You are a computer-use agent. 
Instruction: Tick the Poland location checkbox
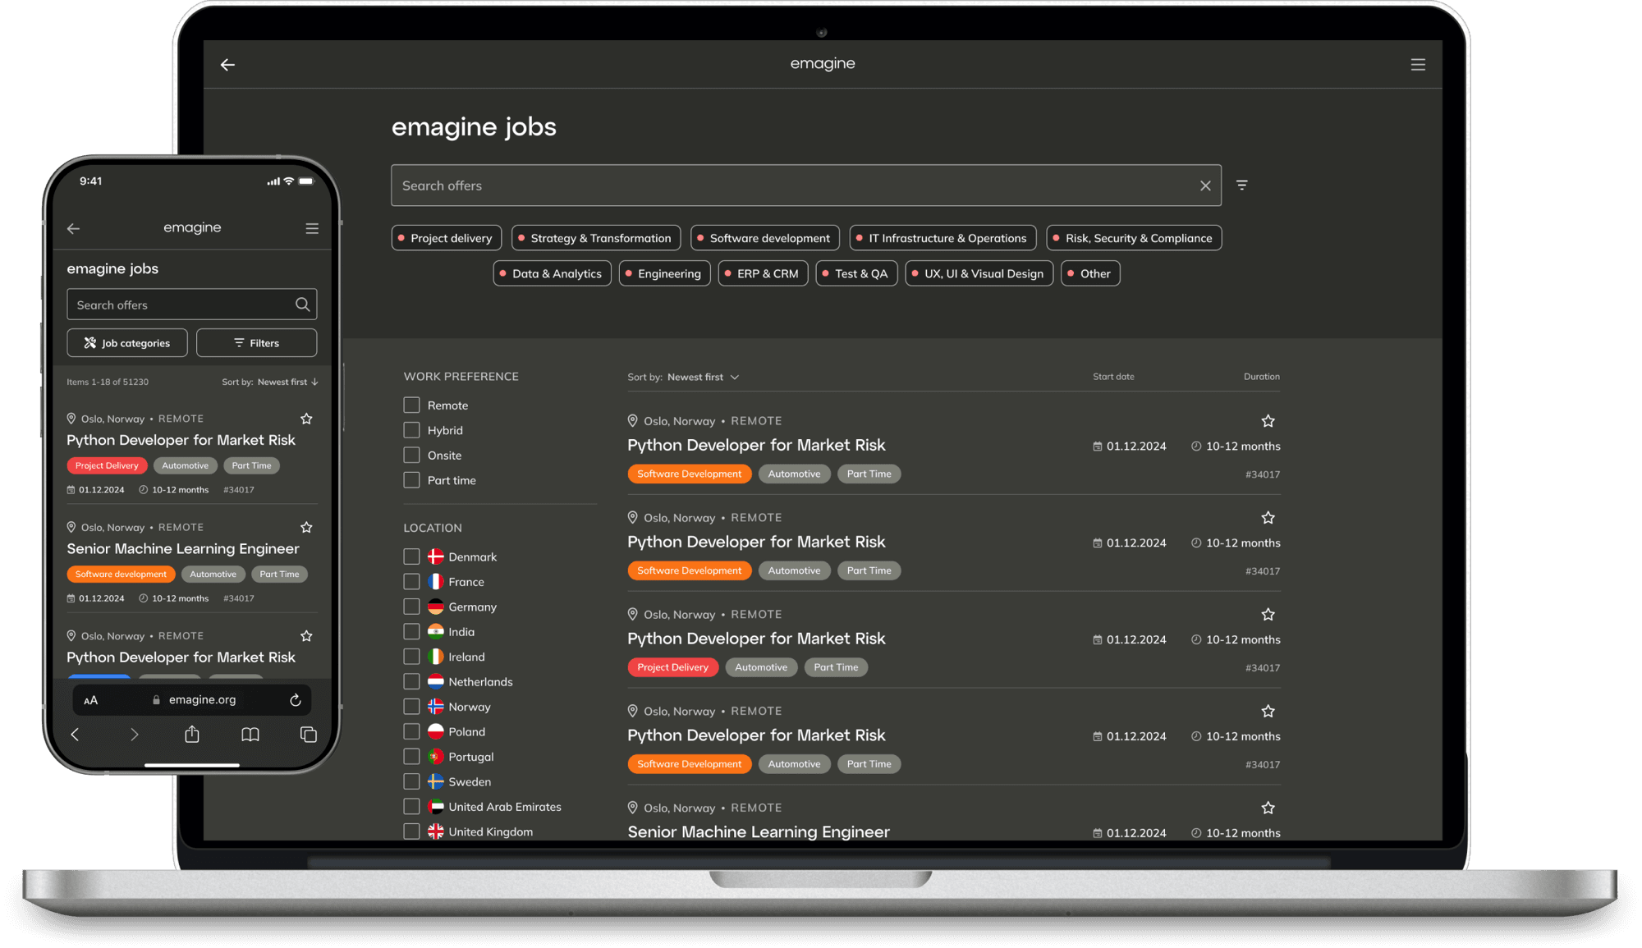click(x=411, y=732)
